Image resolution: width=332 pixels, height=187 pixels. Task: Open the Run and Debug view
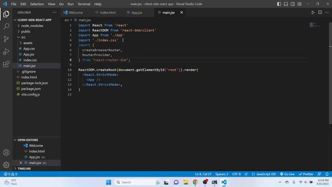click(6, 51)
